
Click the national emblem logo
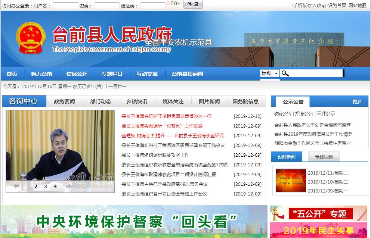[31, 38]
